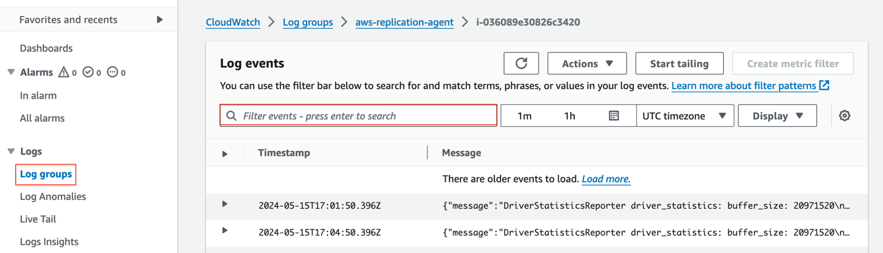Viewport: 883px width, 253px height.
Task: Open the calendar date range picker
Action: pos(614,116)
